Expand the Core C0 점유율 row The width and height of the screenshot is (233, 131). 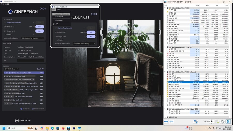pos(167,111)
